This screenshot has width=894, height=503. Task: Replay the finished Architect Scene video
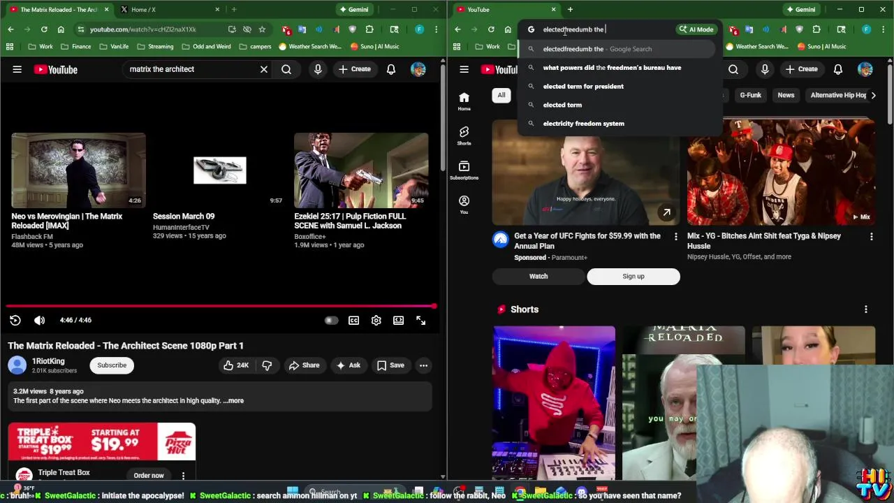(15, 320)
